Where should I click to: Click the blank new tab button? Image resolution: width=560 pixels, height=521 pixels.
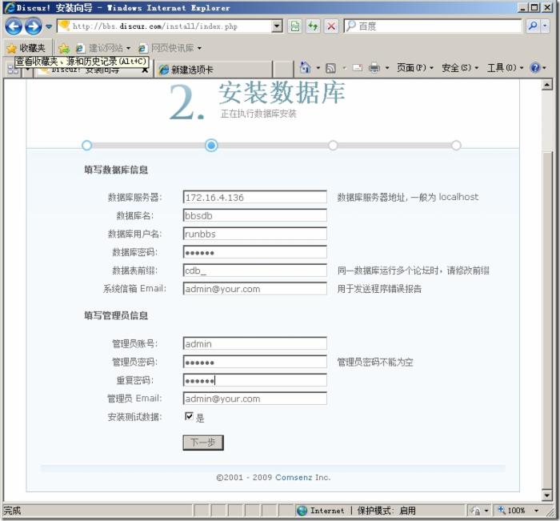(x=283, y=70)
